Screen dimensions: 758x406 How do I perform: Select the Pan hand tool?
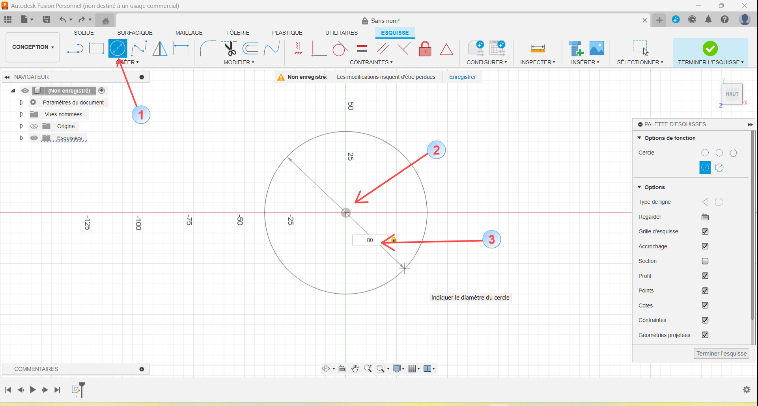point(355,369)
